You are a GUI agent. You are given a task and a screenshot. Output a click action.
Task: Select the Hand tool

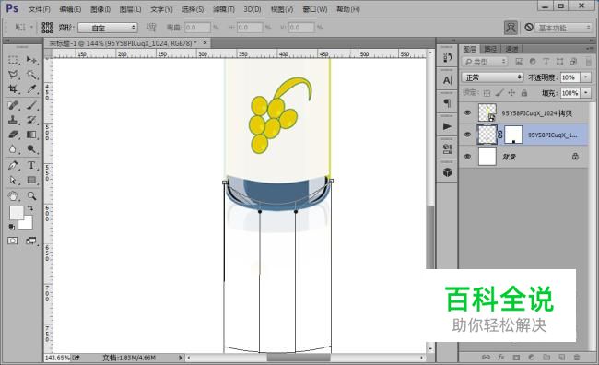[x=13, y=196]
